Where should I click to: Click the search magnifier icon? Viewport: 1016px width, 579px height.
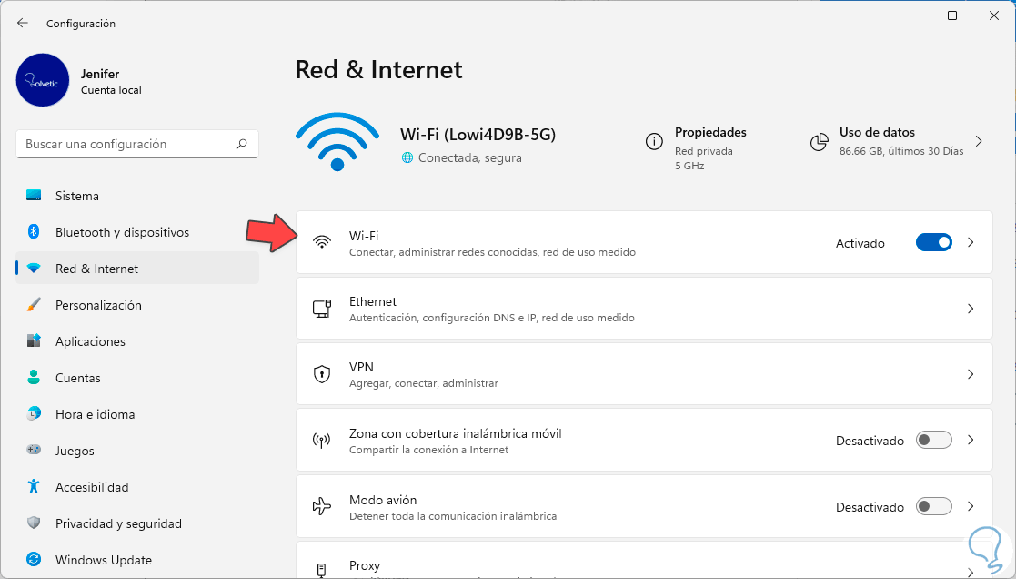(x=242, y=144)
